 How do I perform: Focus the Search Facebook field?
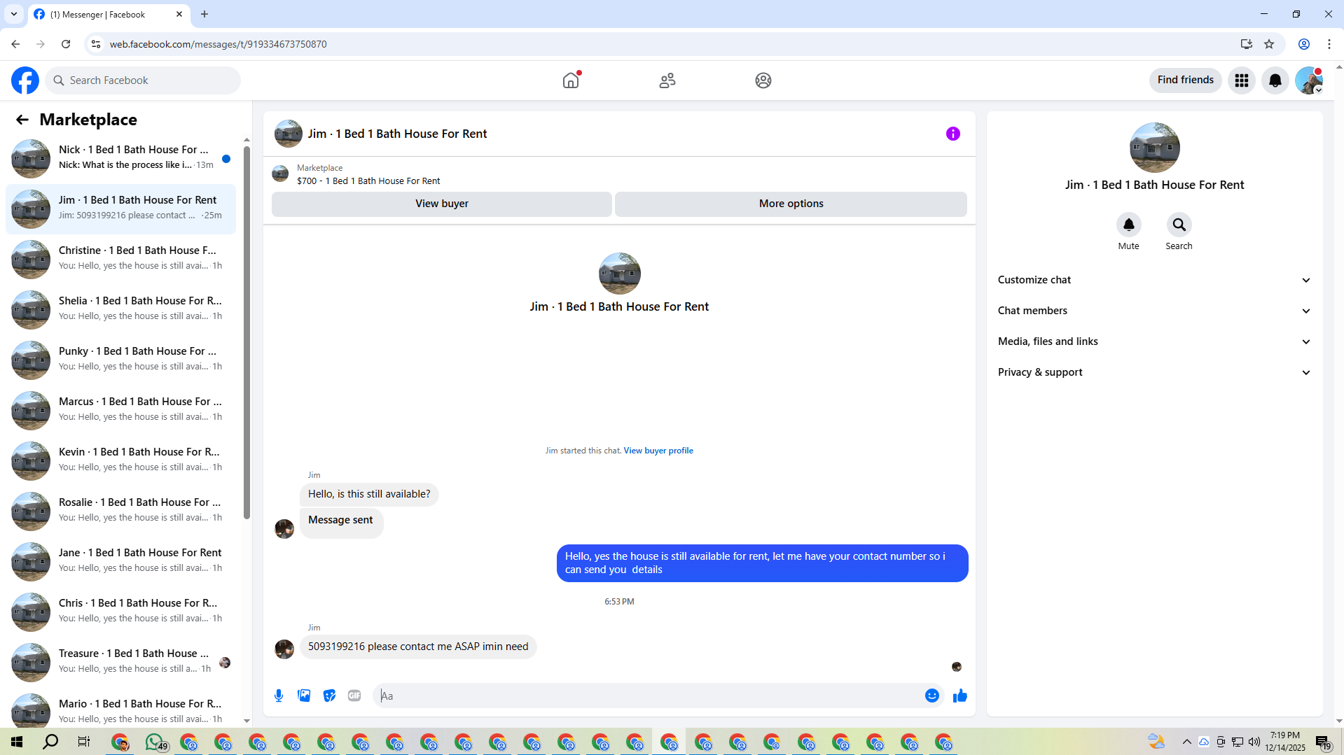(143, 80)
